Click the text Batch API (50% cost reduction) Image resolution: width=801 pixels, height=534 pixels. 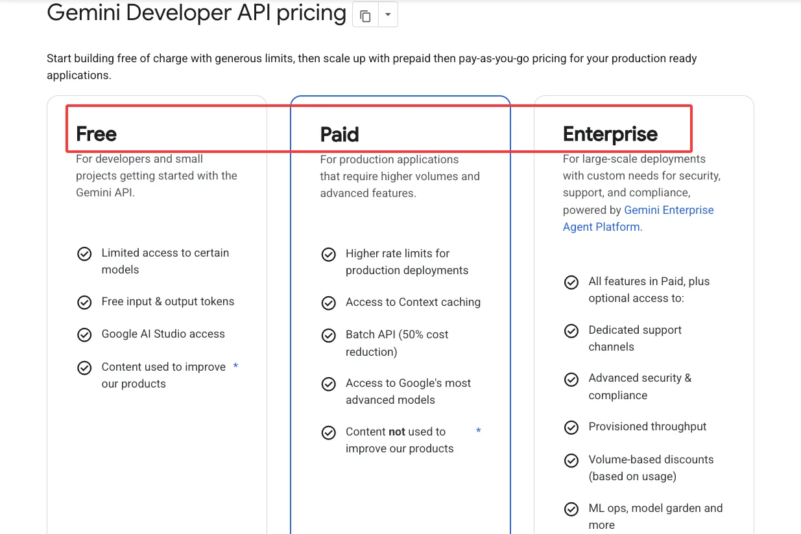(397, 343)
